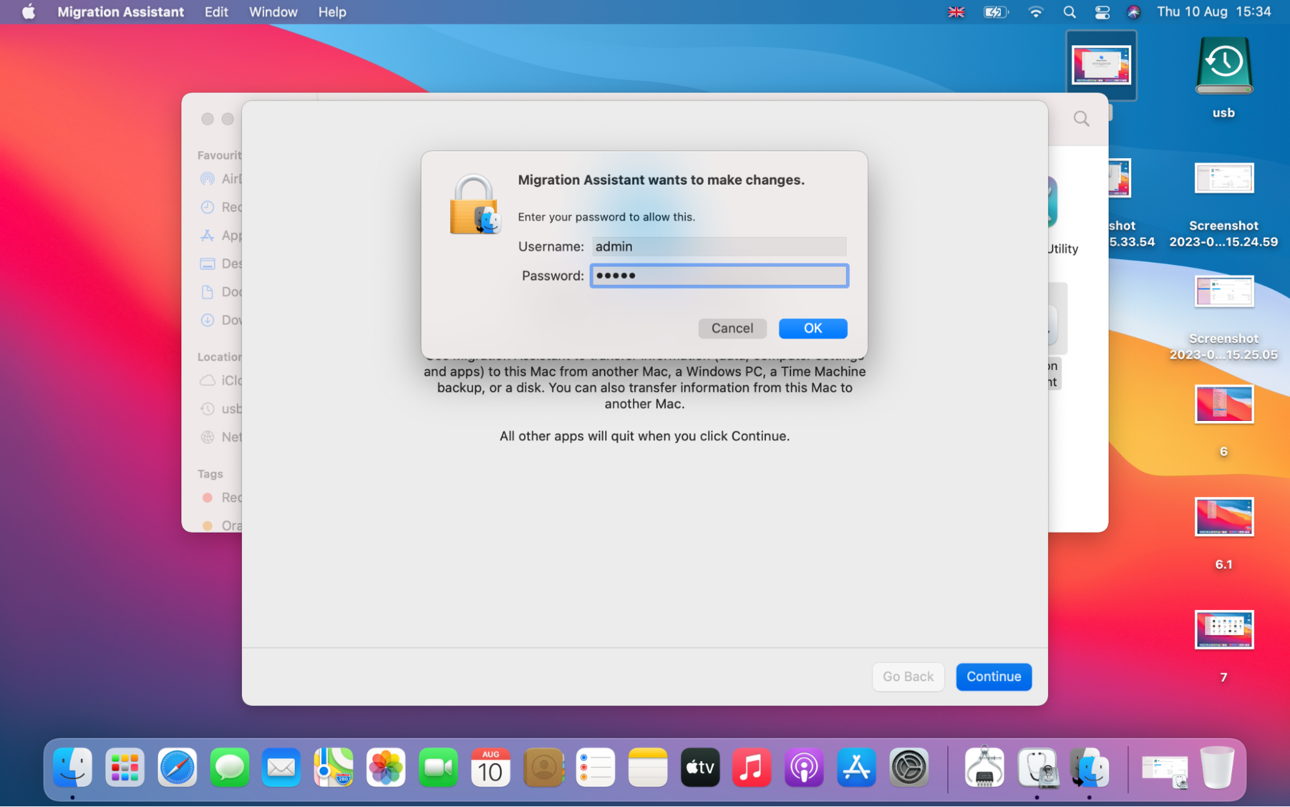Select desktop file named 7
Image resolution: width=1290 pixels, height=807 pixels.
tap(1224, 646)
